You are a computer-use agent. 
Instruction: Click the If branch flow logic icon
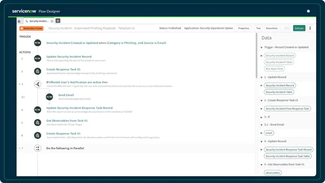[x=38, y=84]
